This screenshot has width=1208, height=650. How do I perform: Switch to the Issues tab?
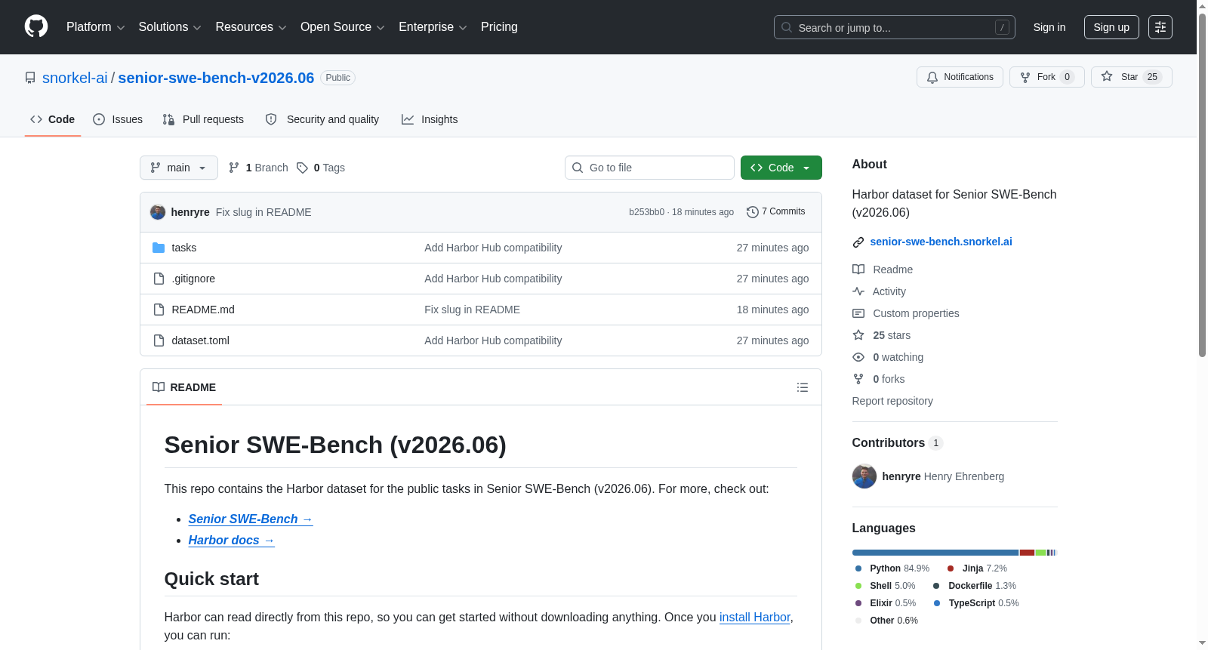[x=118, y=119]
